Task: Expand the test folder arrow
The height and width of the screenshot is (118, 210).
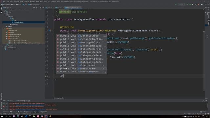Action: click(x=7, y=27)
